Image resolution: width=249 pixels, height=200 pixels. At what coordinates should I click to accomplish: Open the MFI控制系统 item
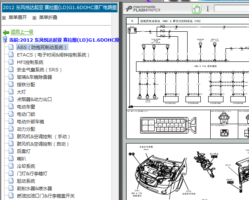pyautogui.click(x=30, y=62)
